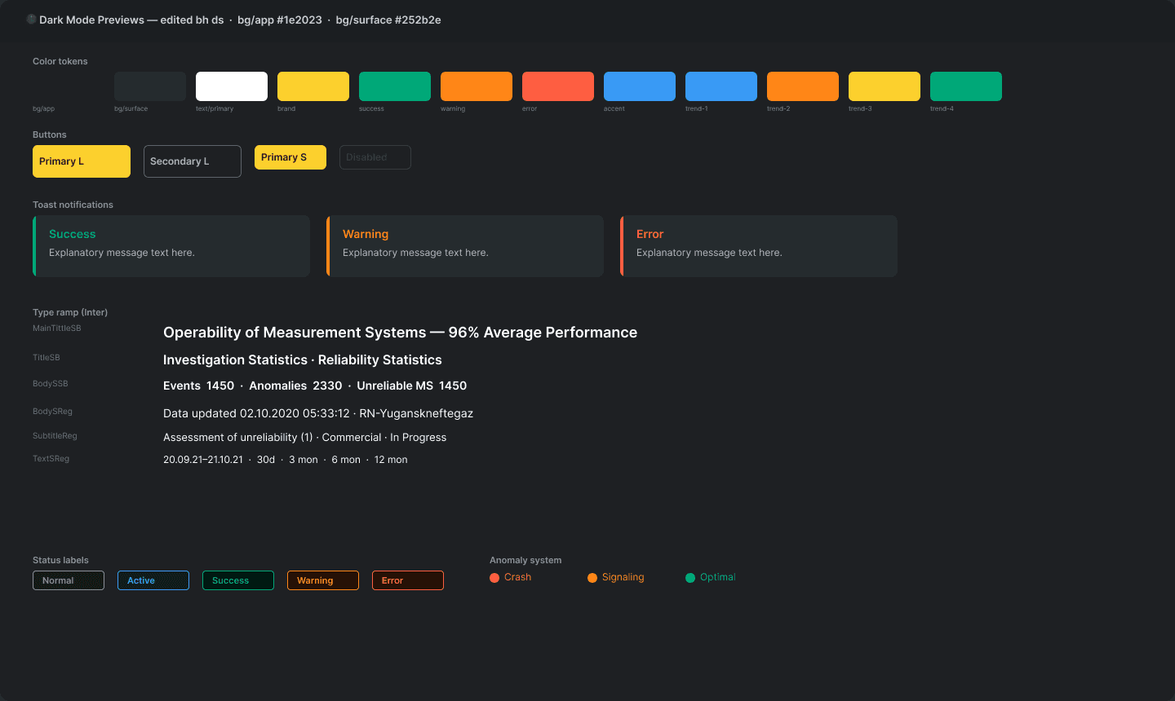Image resolution: width=1175 pixels, height=701 pixels.
Task: Click the 'Investigation Statistics' text
Action: 235,360
